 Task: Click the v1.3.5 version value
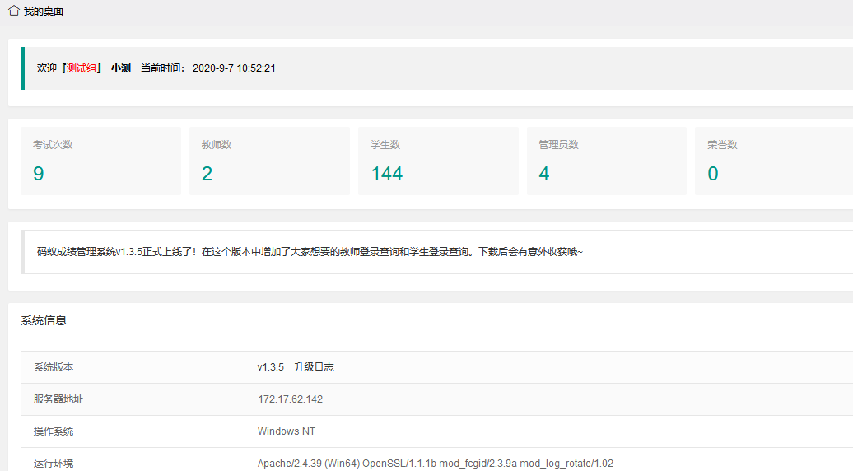click(x=270, y=367)
